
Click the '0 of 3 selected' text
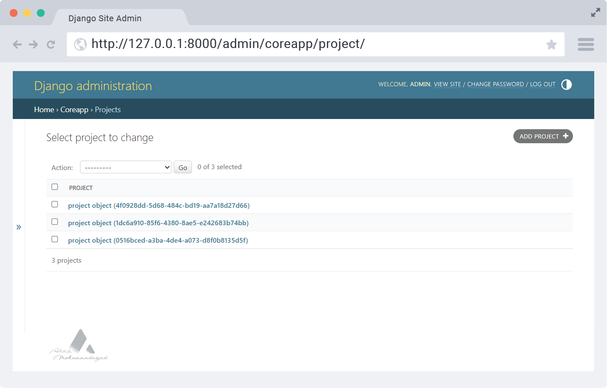pyautogui.click(x=220, y=167)
